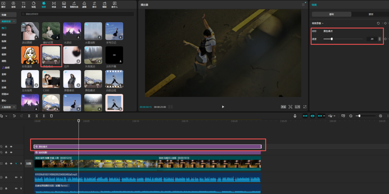Open the 转场 (Transitions) panel
The image size is (389, 194).
pos(54,4)
